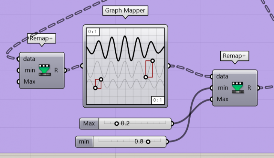Select the highest graph handle in Graph Mapper
This screenshot has height=158, width=274.
point(152,60)
